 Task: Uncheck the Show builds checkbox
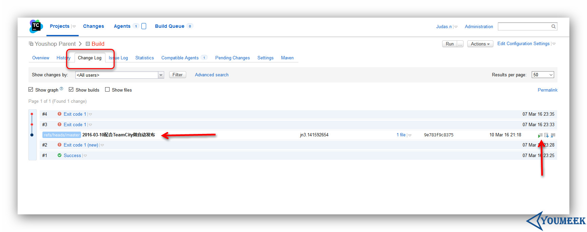[x=71, y=90]
